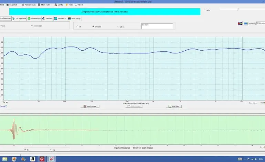The image size is (265, 162).
Task: Select the 'blended' radio button
Action: pyautogui.click(x=93, y=27)
